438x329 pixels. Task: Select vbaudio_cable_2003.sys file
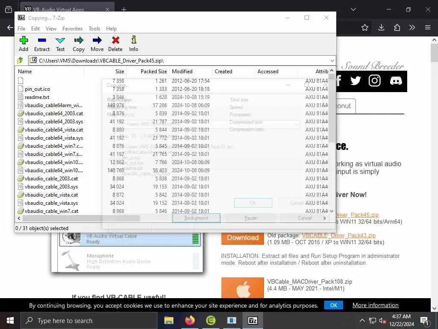tap(51, 187)
